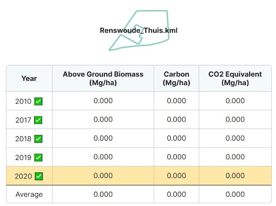Click the Carbon (Mg/ha) column header
This screenshot has height=206, width=276.
[176, 78]
